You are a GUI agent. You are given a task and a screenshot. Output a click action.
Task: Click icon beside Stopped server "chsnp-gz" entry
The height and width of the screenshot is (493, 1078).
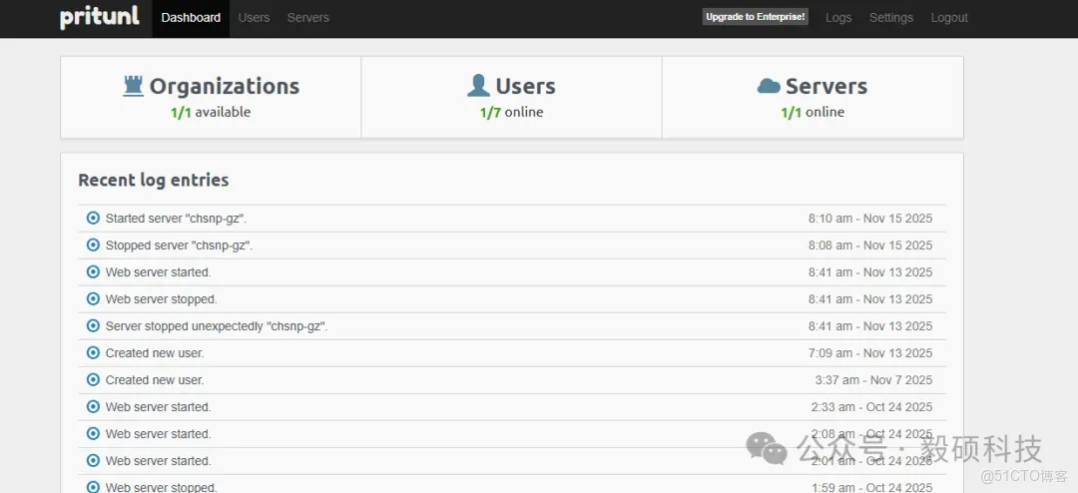[x=94, y=245]
